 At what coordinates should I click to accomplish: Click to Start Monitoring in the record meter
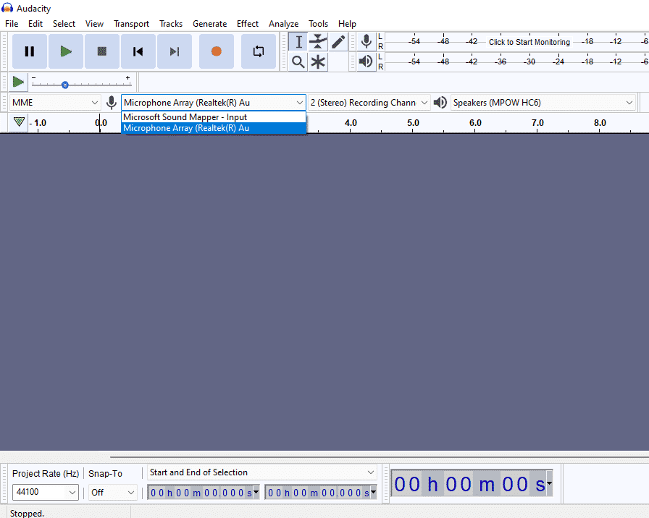pyautogui.click(x=529, y=42)
